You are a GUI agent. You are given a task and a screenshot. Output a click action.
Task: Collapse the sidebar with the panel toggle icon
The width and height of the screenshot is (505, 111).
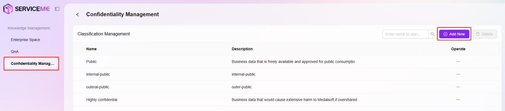coord(57,9)
